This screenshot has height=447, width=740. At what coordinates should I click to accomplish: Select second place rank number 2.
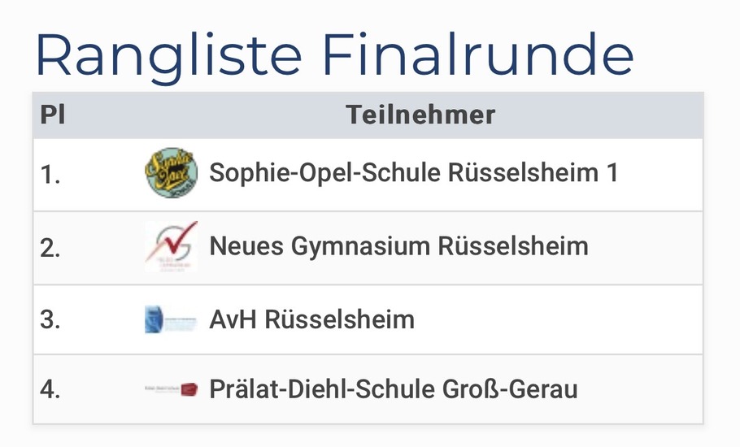[x=50, y=248]
